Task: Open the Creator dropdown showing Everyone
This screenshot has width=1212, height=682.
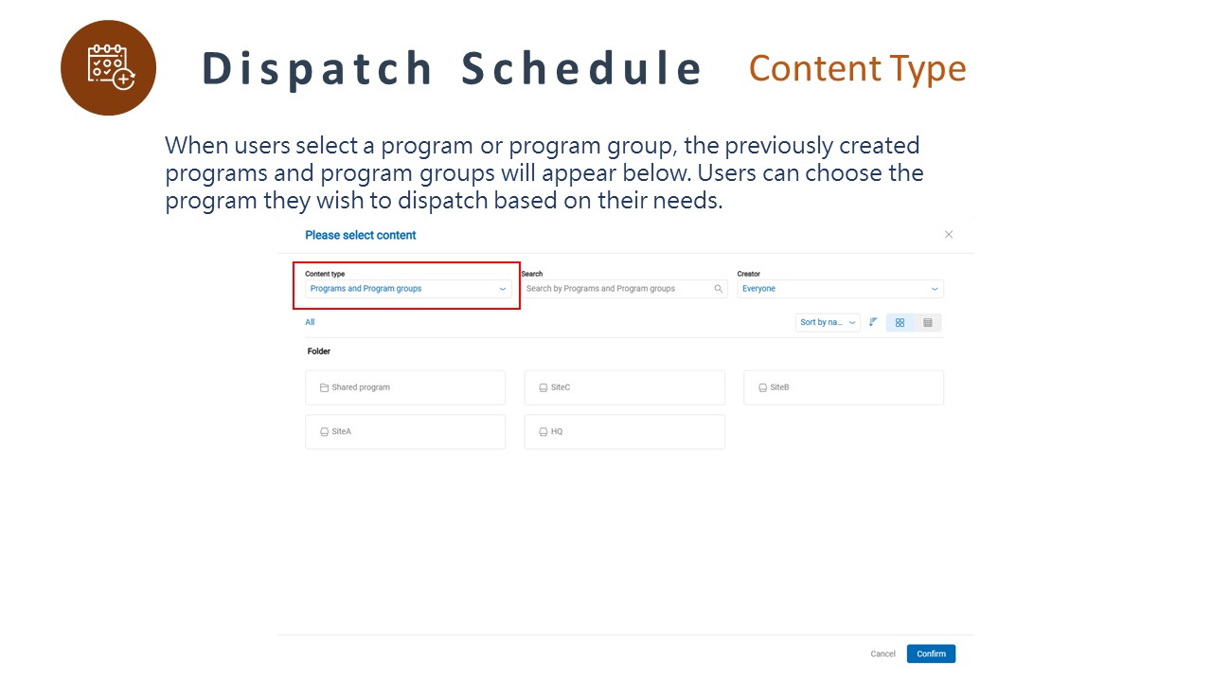Action: coord(840,289)
